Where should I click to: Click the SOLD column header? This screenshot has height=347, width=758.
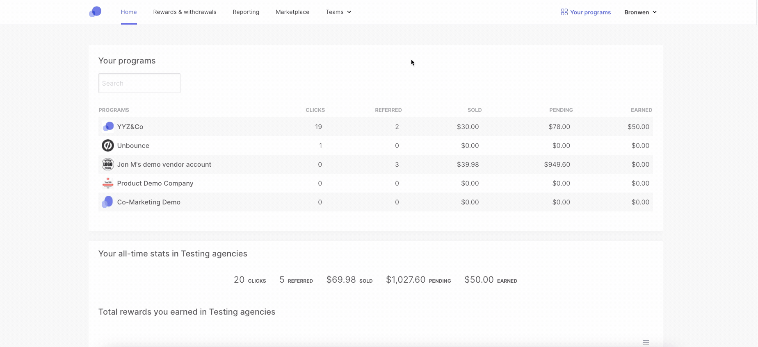point(475,110)
